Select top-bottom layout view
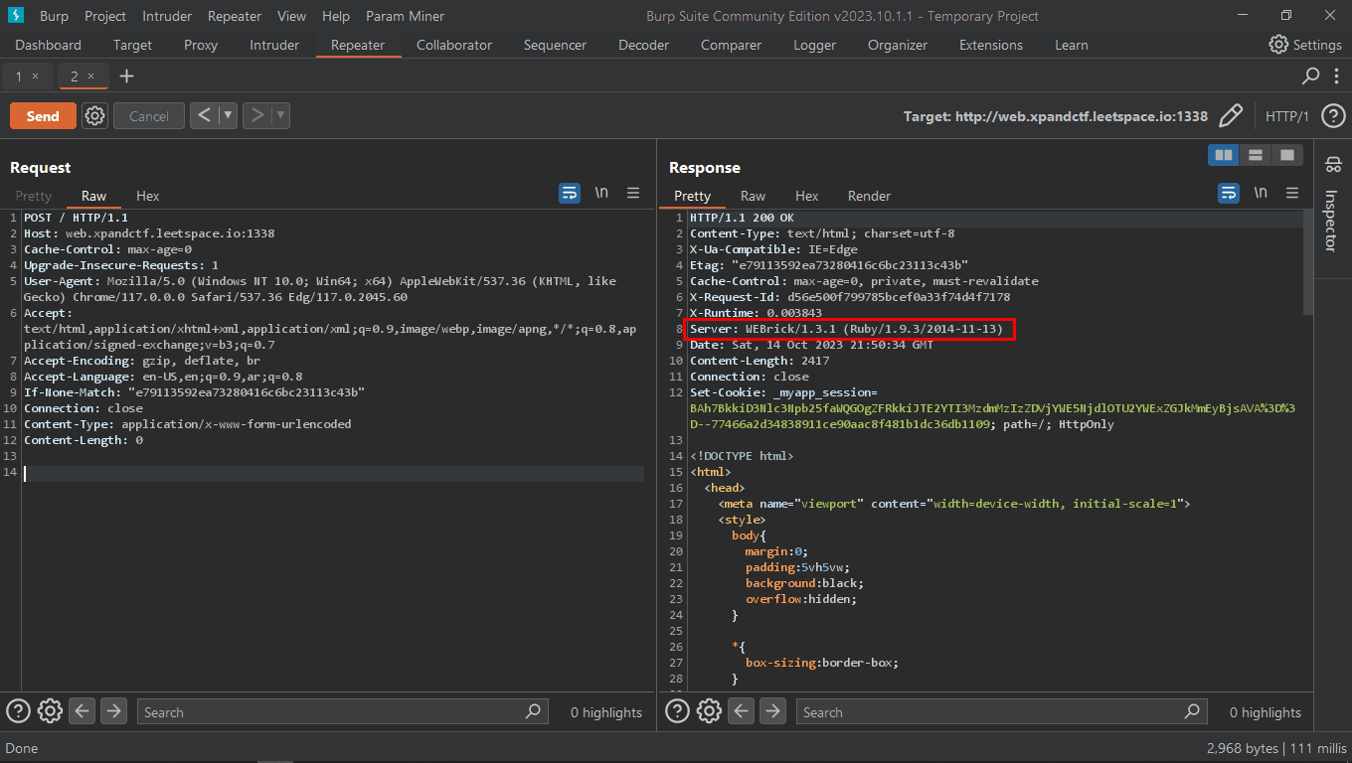1352x763 pixels. coord(1256,155)
